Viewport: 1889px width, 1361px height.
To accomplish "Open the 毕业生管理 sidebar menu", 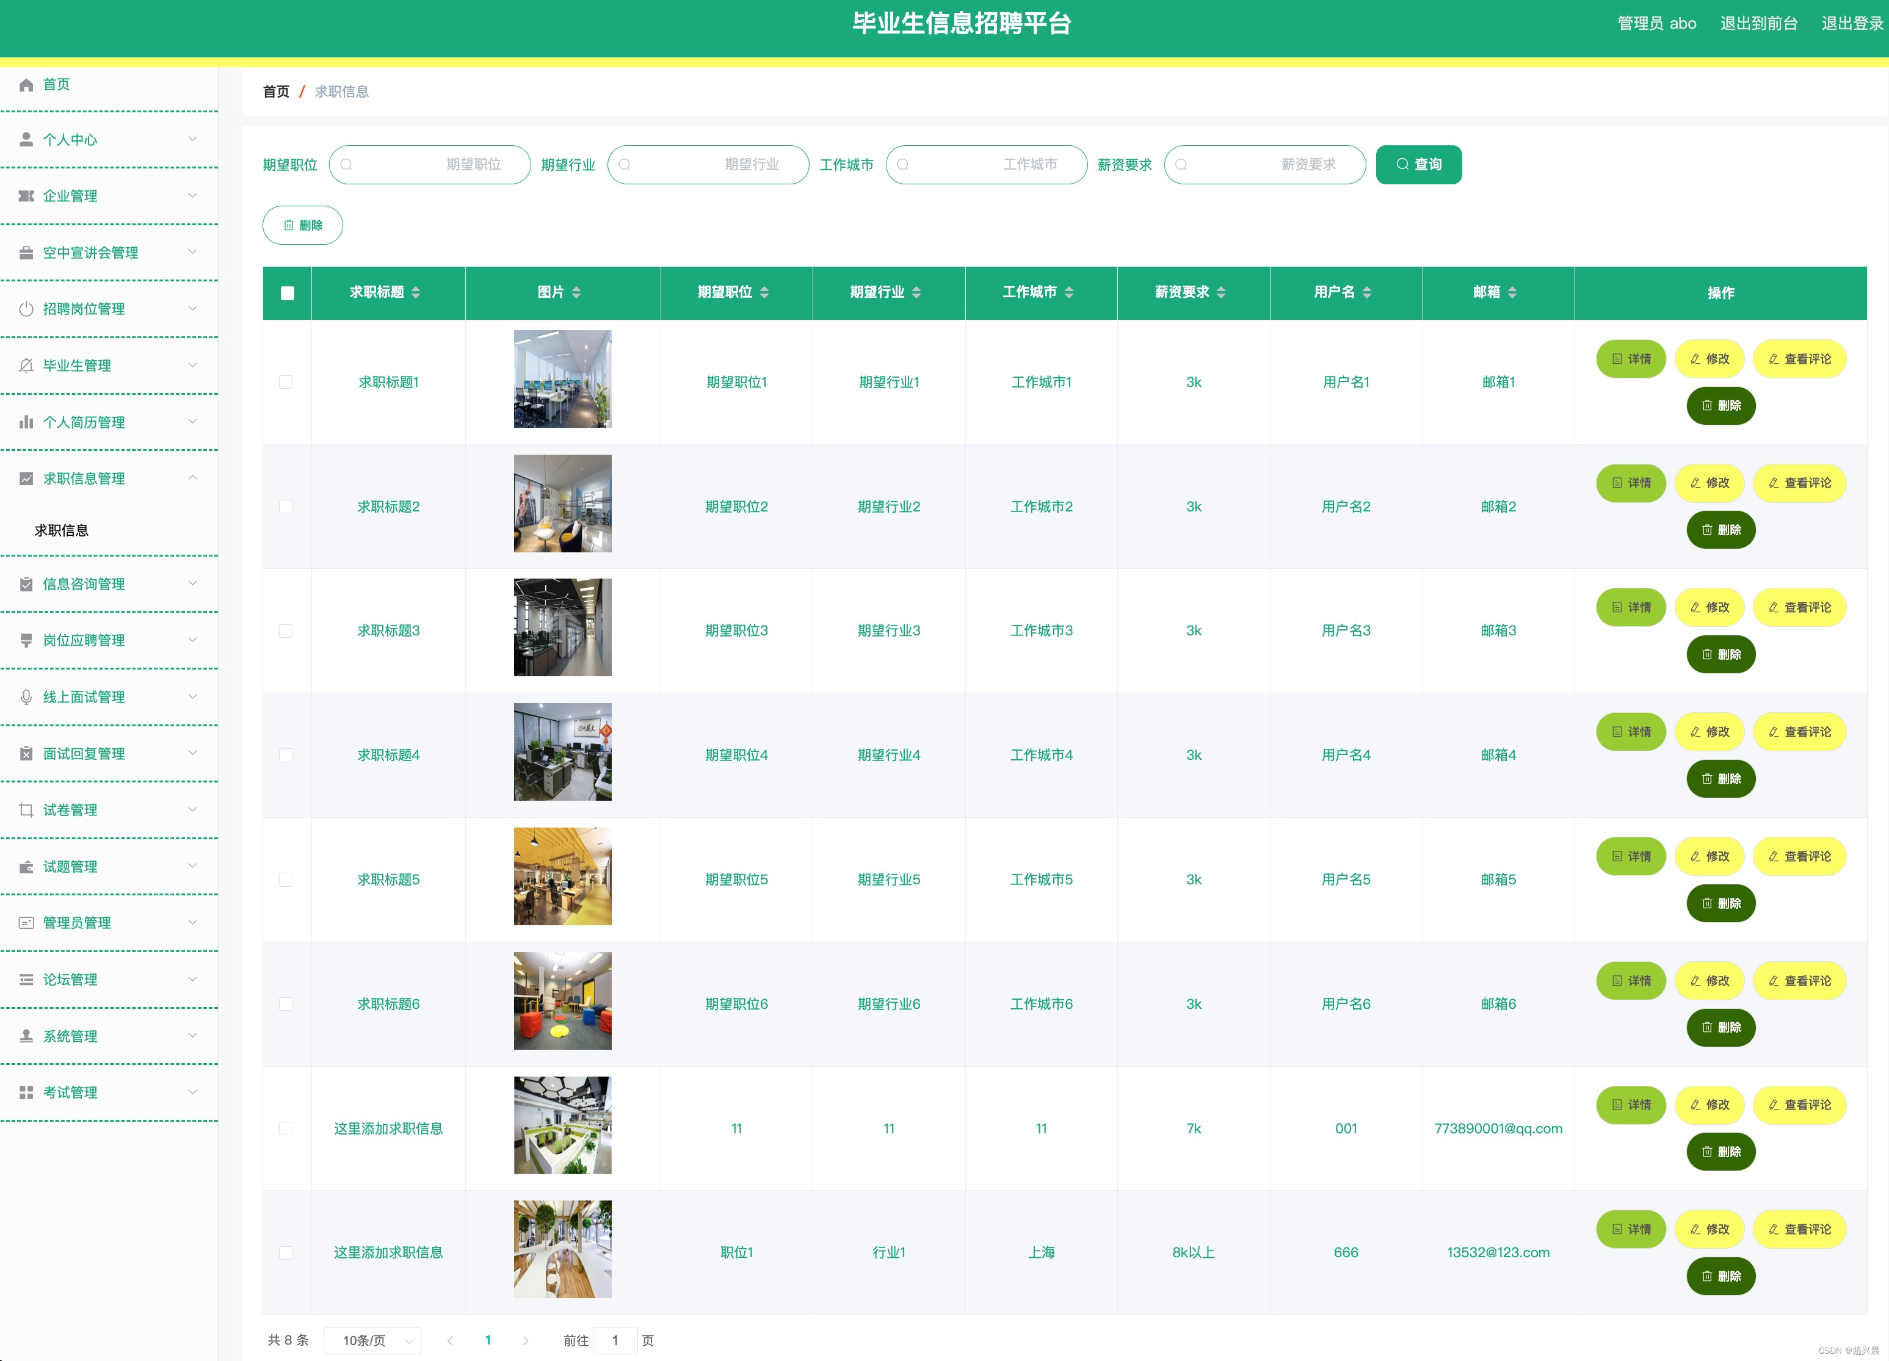I will click(109, 366).
